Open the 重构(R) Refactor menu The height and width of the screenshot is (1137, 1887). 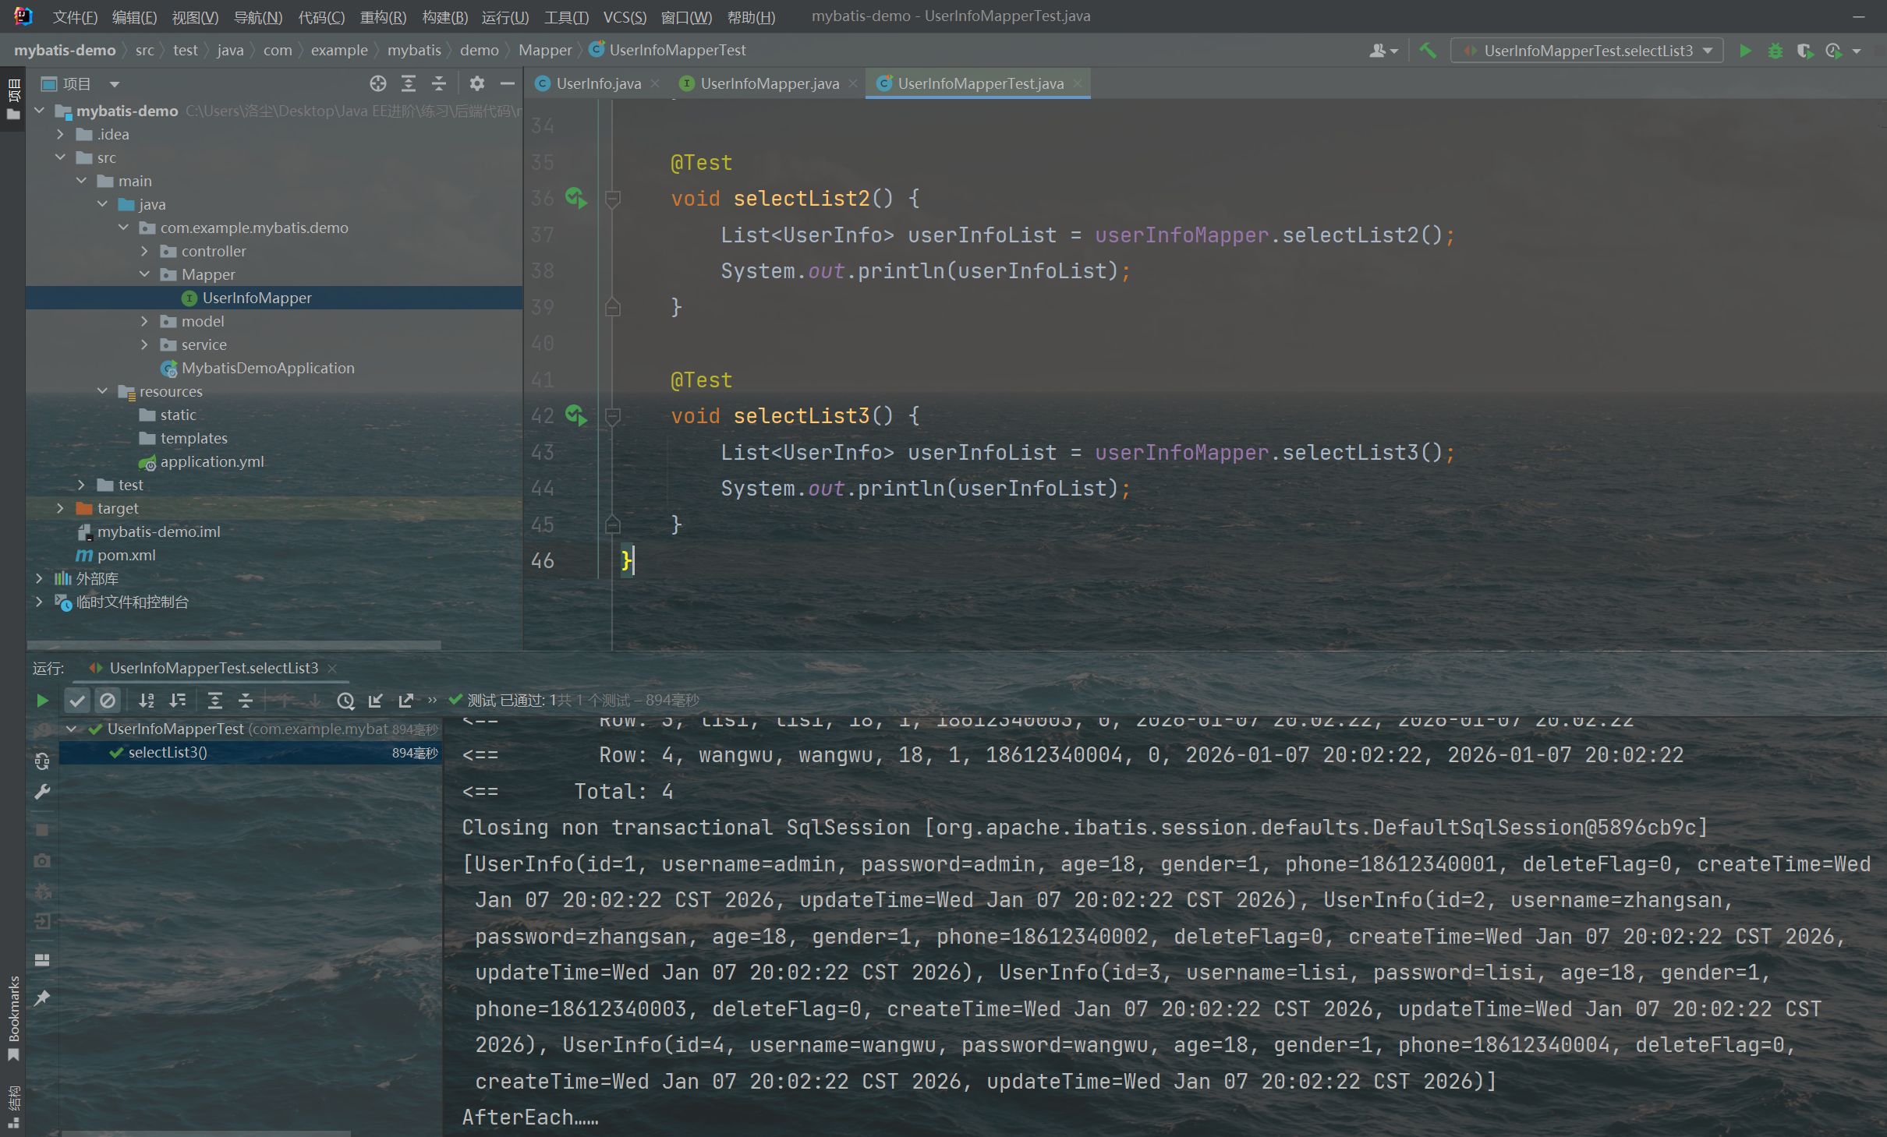click(x=383, y=16)
